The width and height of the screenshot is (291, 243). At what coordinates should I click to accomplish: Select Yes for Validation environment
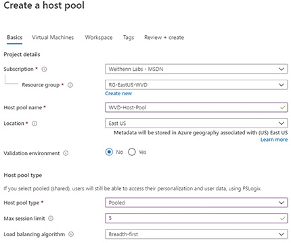132,152
